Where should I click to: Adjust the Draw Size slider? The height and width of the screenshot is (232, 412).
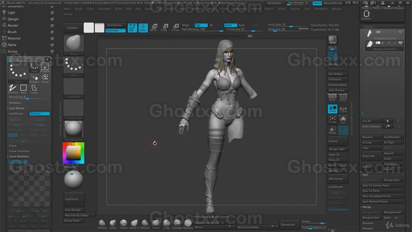pos(288,30)
